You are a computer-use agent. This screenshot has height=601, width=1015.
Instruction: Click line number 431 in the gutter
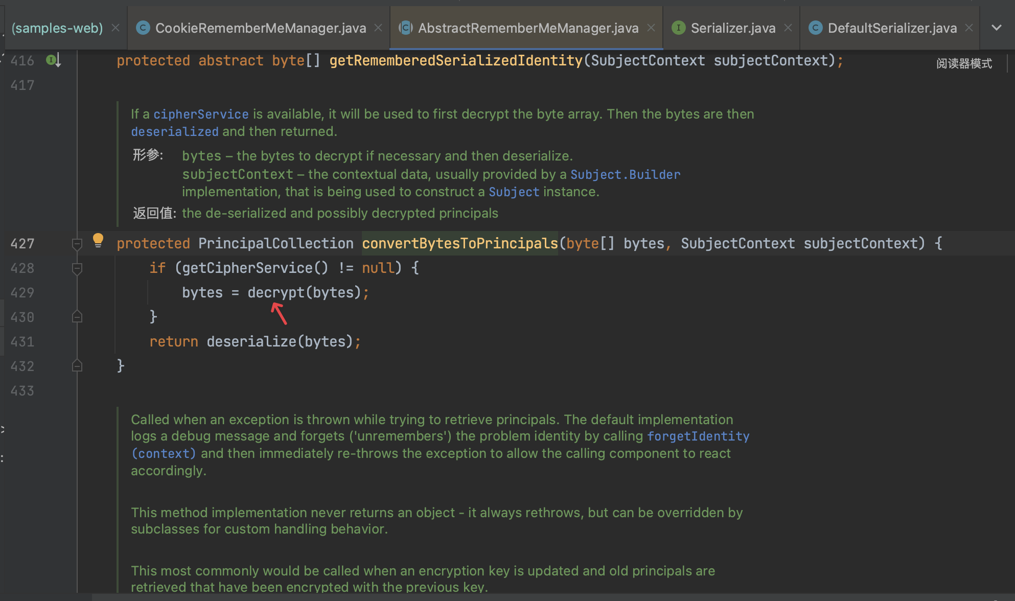[22, 342]
